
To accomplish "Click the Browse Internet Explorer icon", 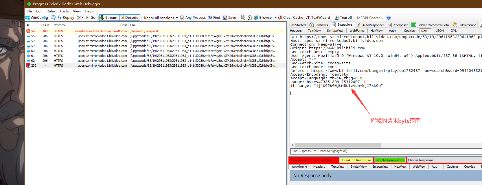I will 256,18.
